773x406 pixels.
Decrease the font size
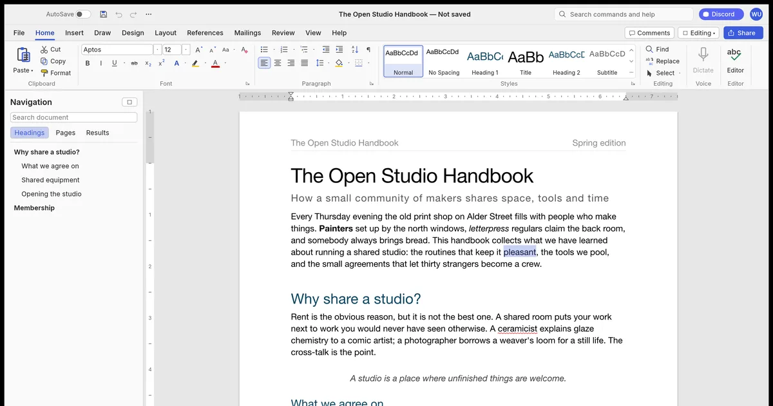tap(212, 50)
